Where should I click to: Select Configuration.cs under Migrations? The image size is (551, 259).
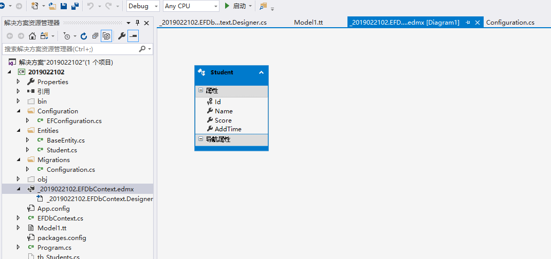(x=70, y=170)
